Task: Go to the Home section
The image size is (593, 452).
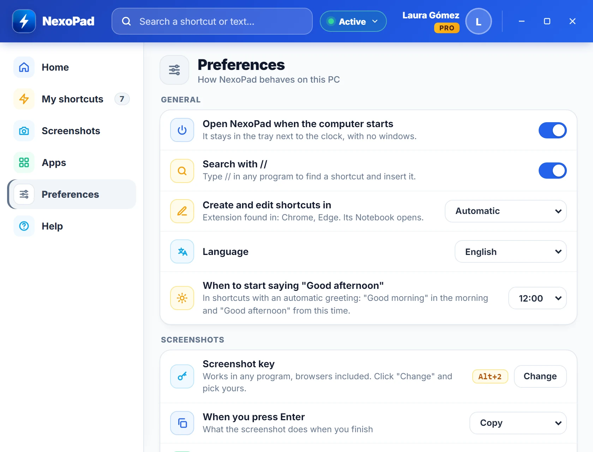Action: (72, 67)
